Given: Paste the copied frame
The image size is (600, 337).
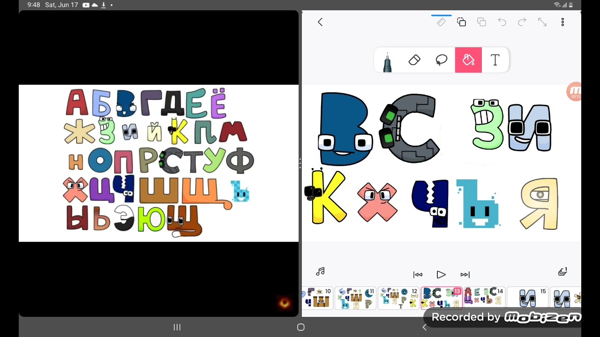Looking at the screenshot, I should pos(481,22).
